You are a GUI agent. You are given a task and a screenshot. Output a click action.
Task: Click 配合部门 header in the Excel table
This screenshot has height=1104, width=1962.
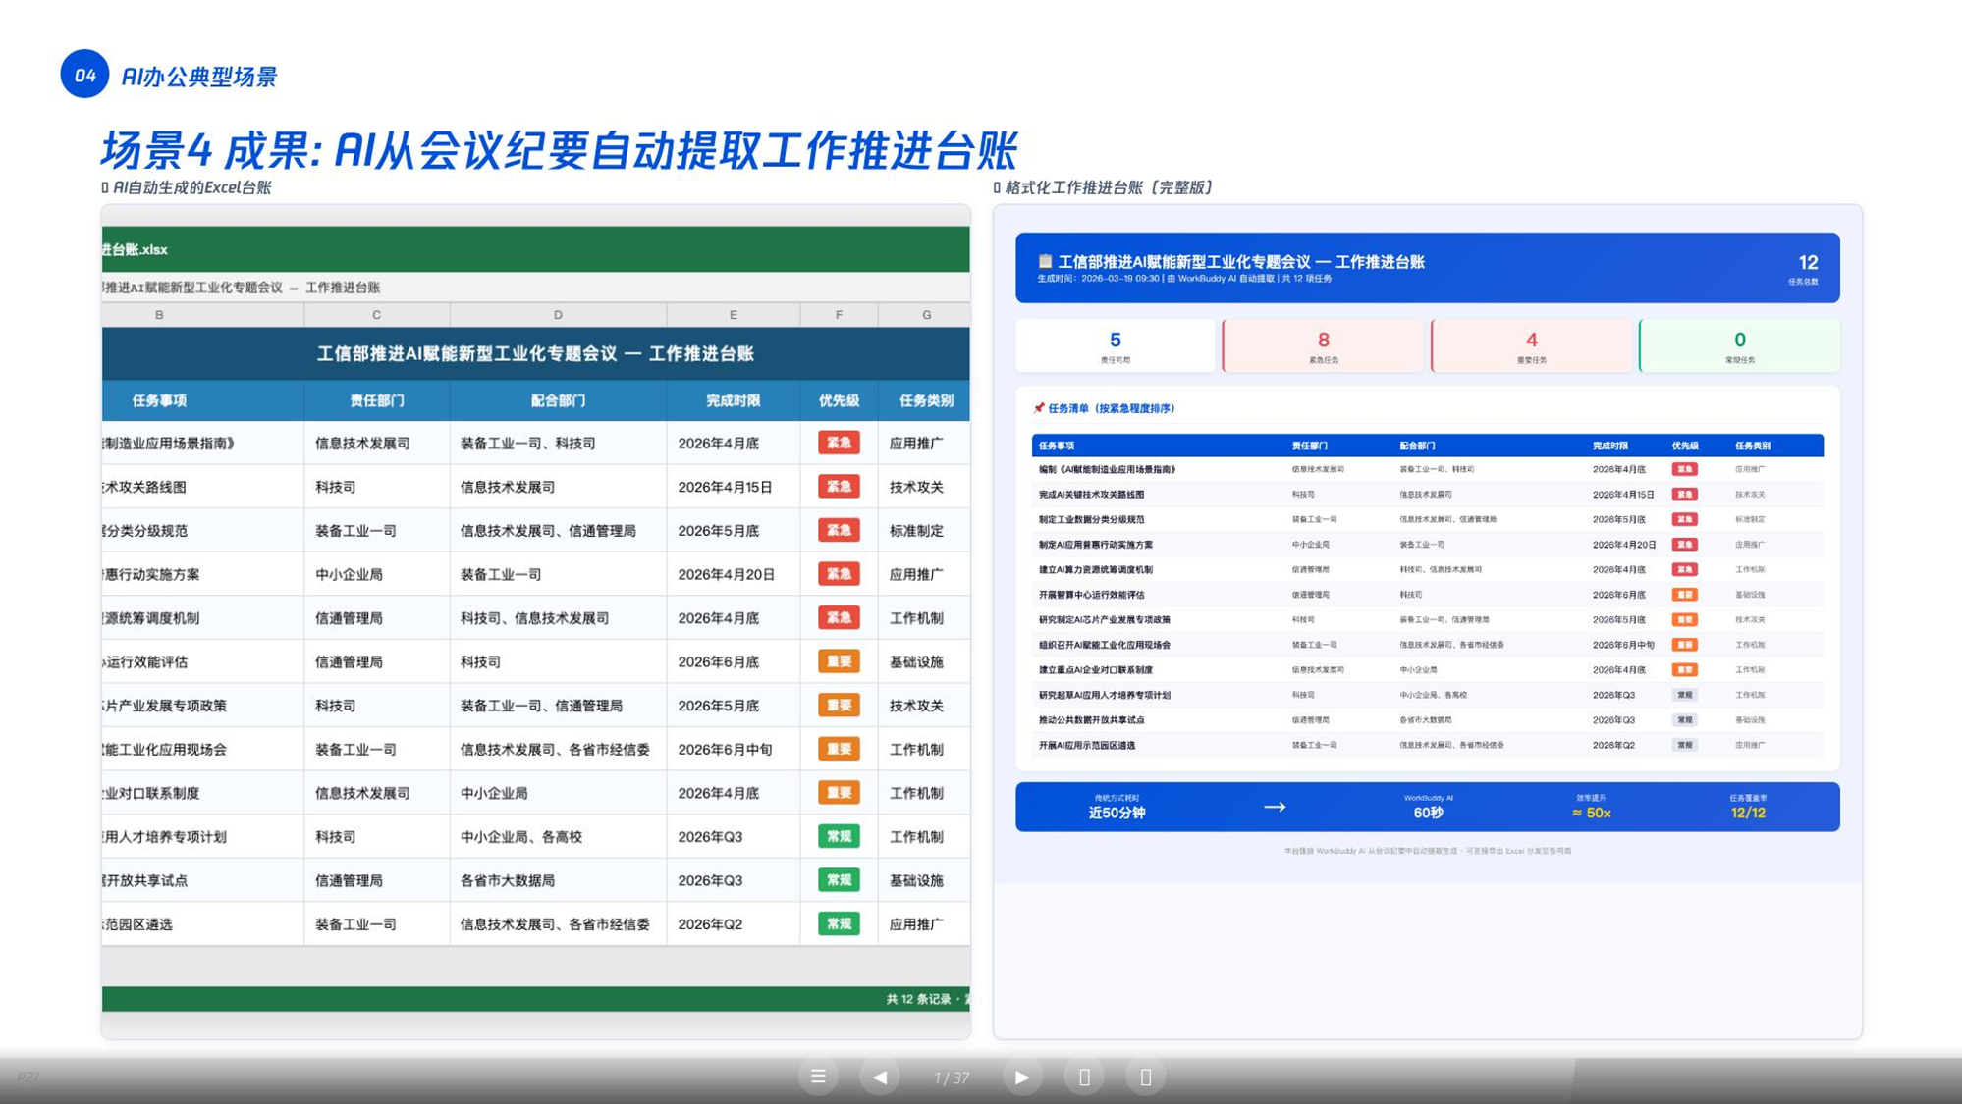pos(558,400)
